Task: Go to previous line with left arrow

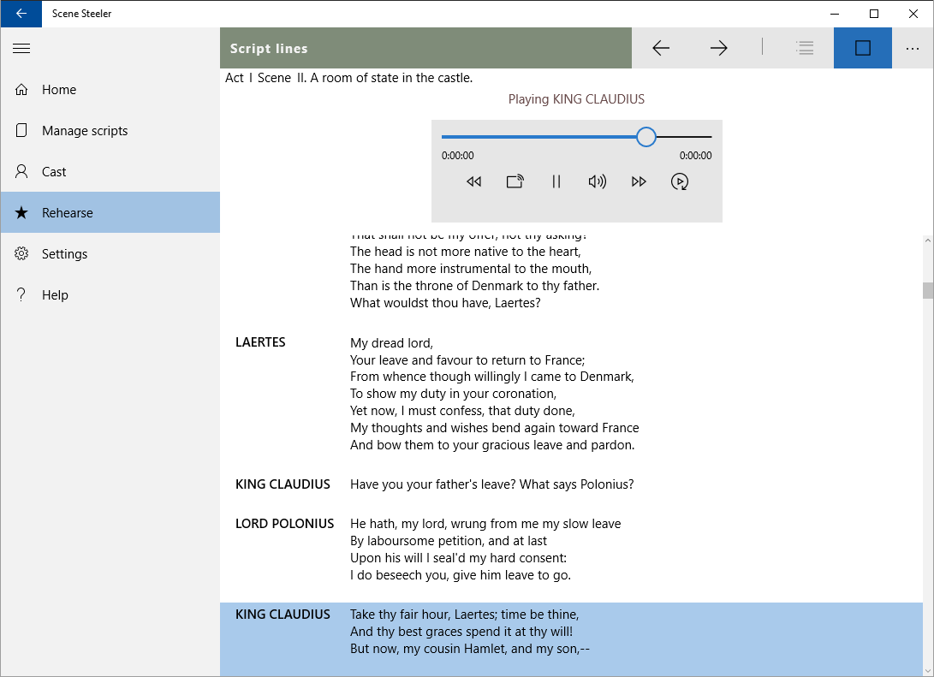Action: click(x=661, y=48)
